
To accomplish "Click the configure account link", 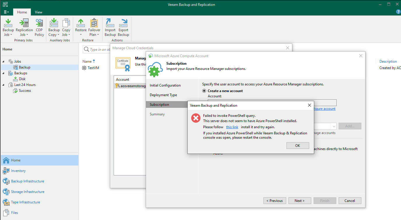I will 324,109.
